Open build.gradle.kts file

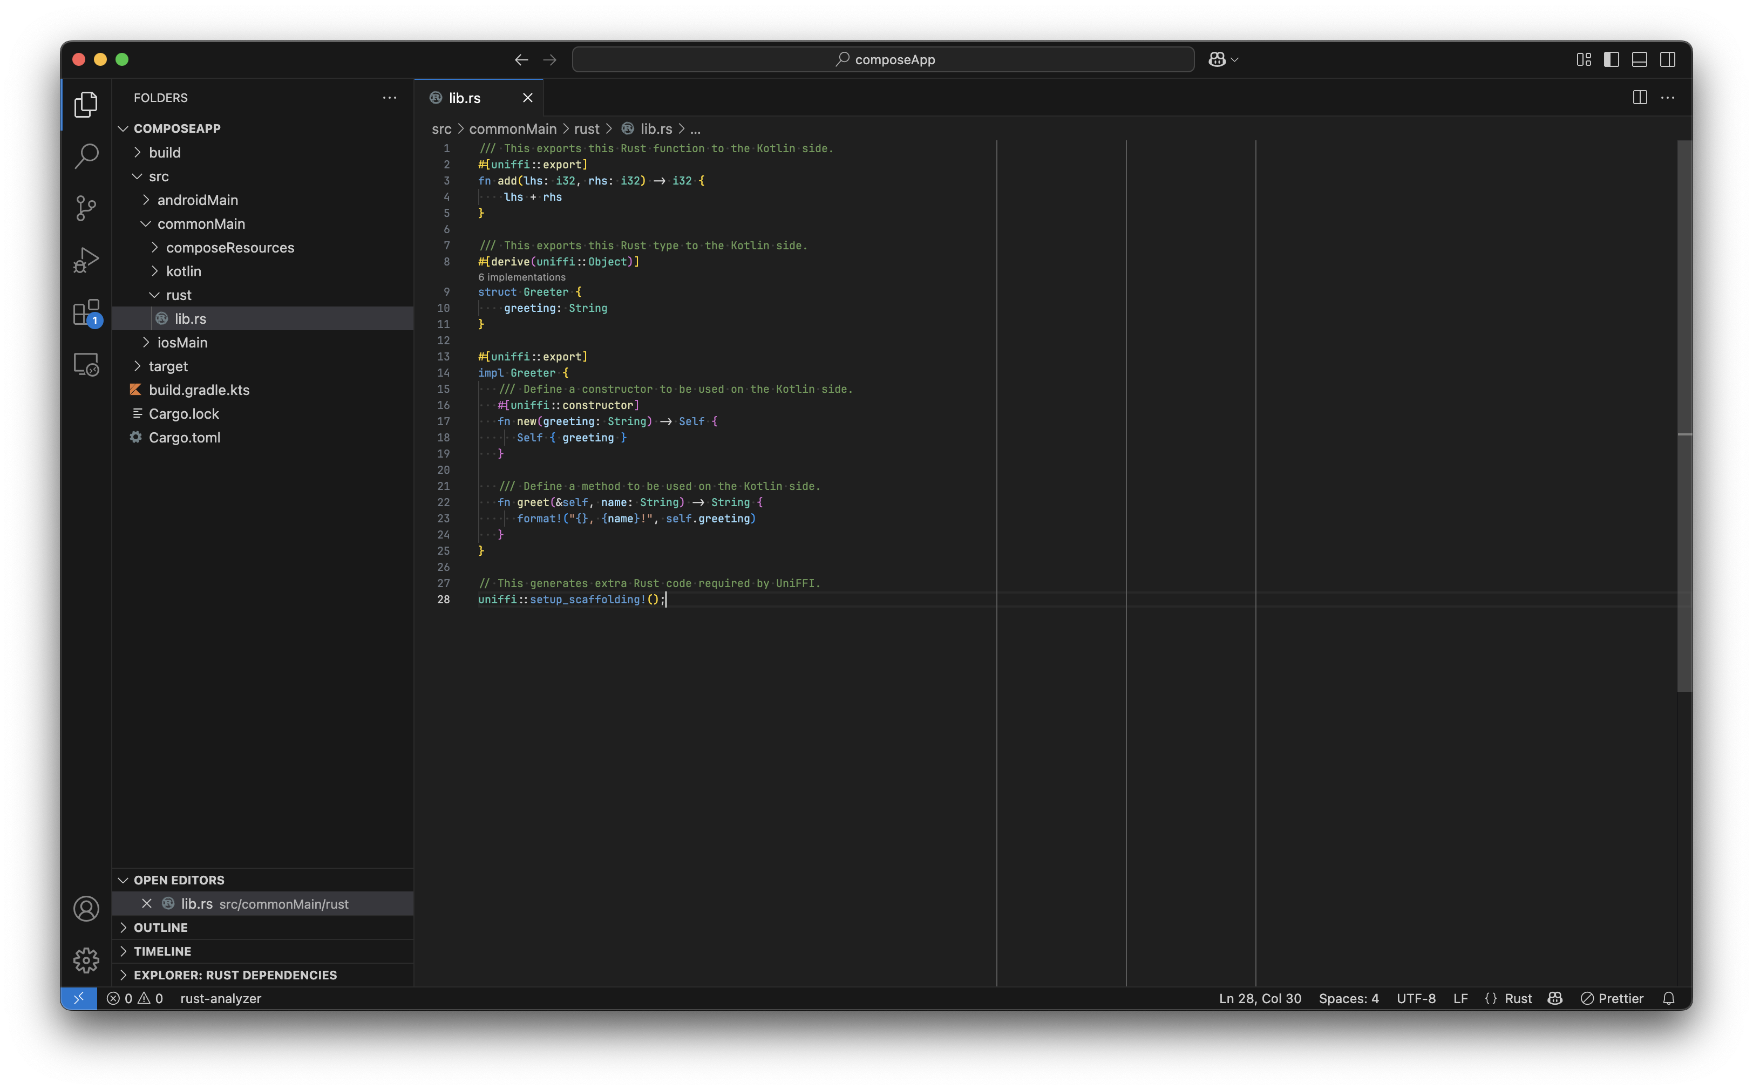click(x=263, y=389)
